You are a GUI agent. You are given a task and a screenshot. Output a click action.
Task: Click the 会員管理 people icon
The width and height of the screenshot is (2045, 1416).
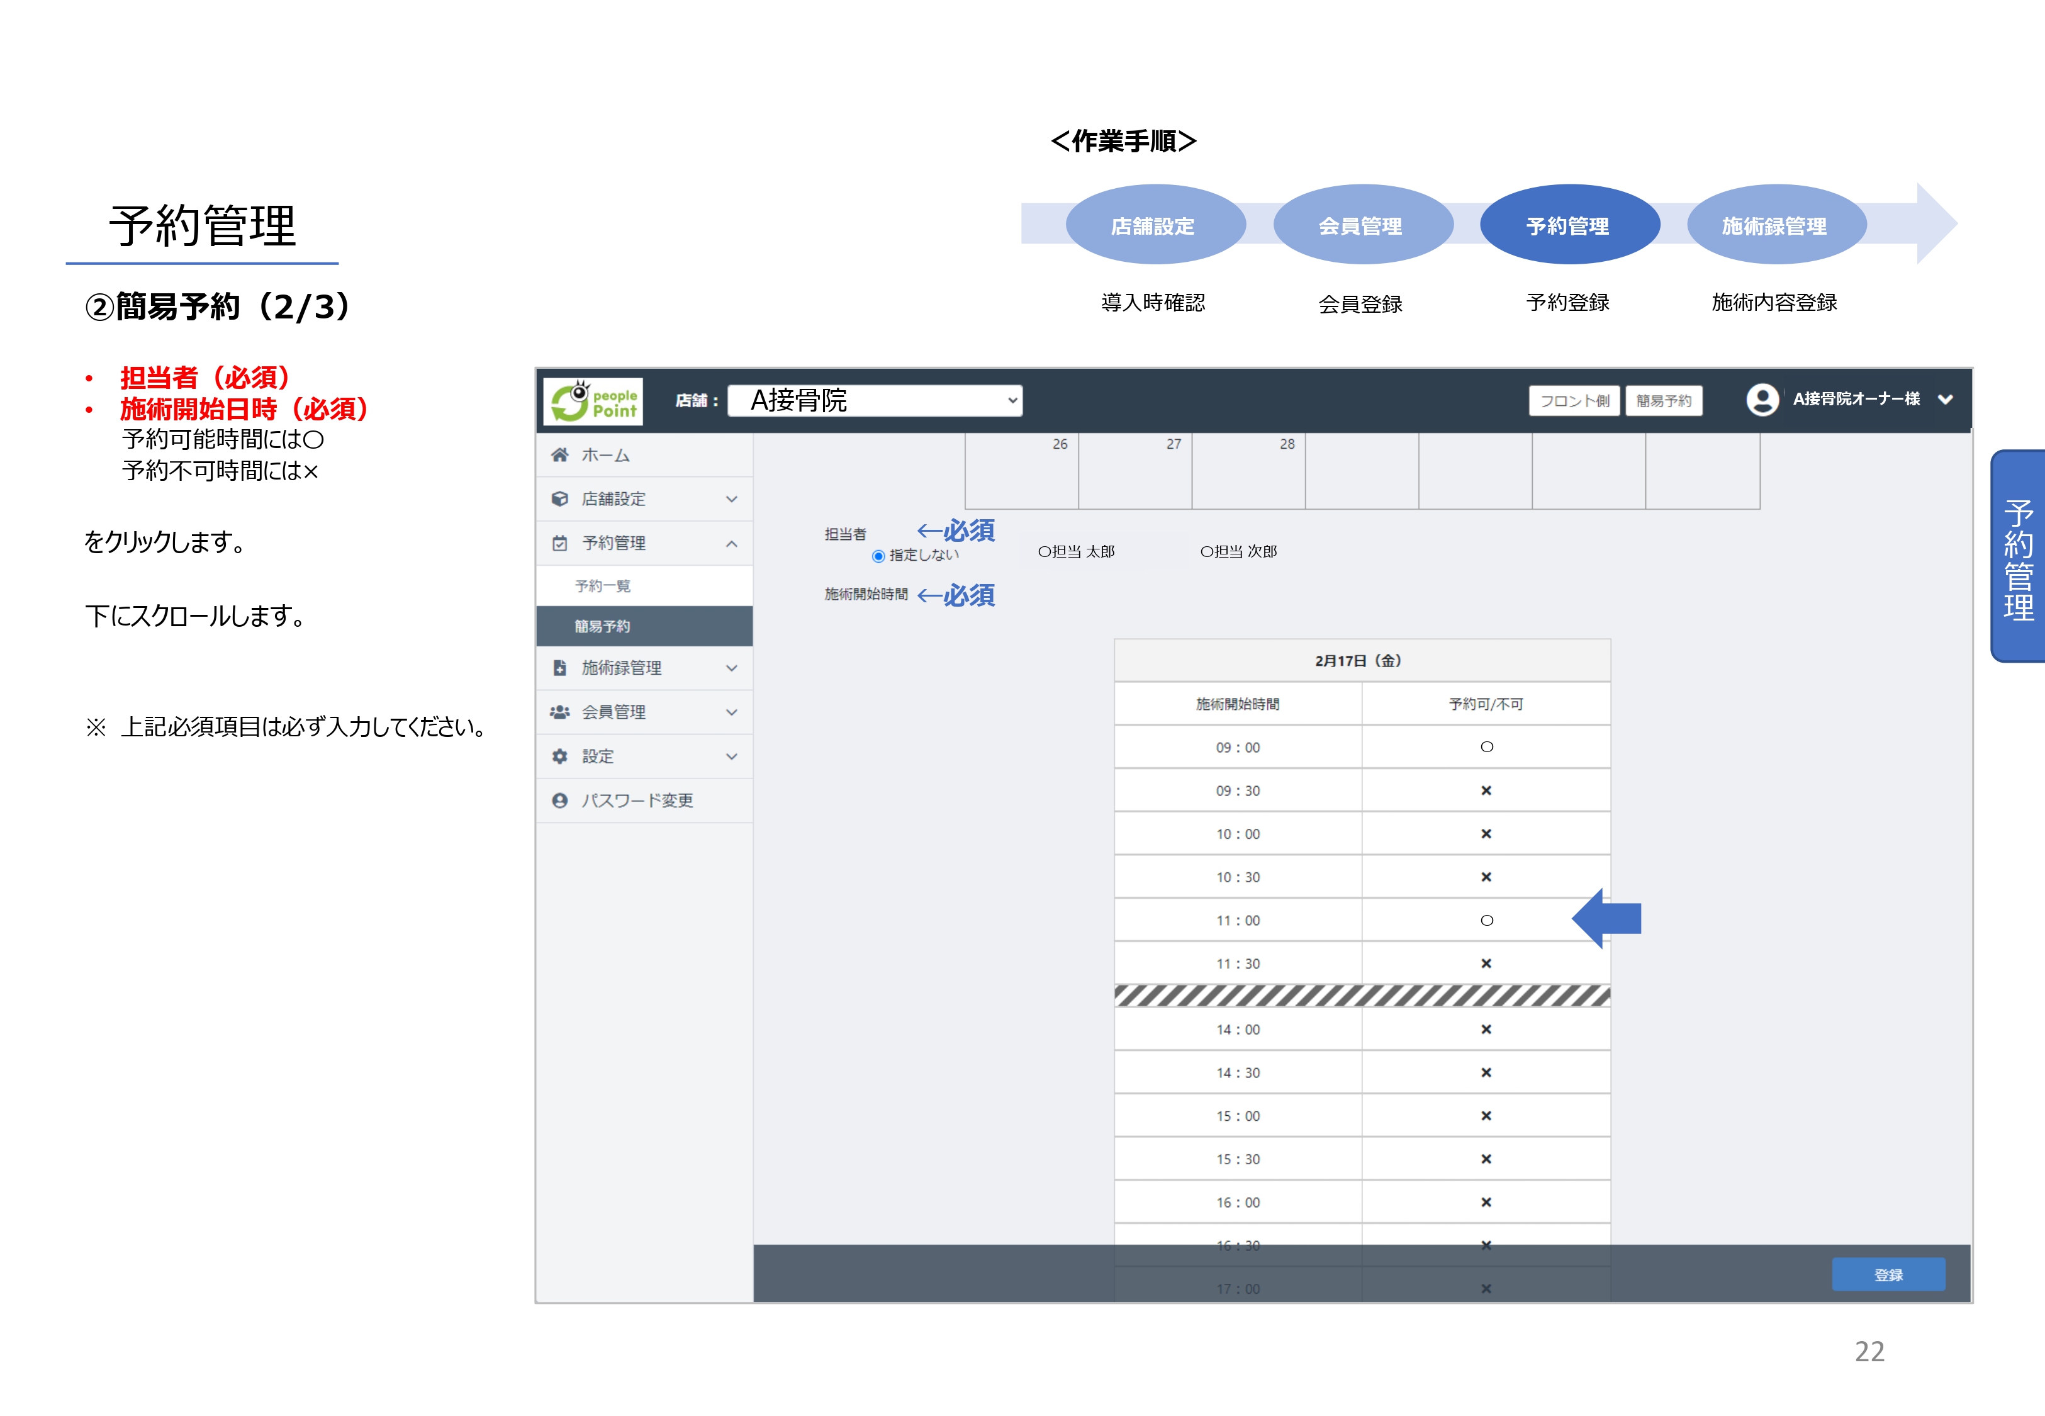tap(559, 712)
